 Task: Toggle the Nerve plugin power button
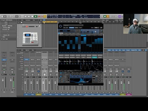coord(60,26)
